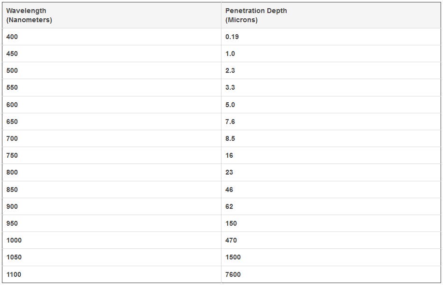Click the Penetration Depth (Microns) header
The image size is (443, 285).
click(256, 15)
